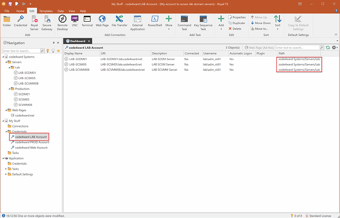Expand the Default Settings folder
340x218 pixels.
(7, 174)
